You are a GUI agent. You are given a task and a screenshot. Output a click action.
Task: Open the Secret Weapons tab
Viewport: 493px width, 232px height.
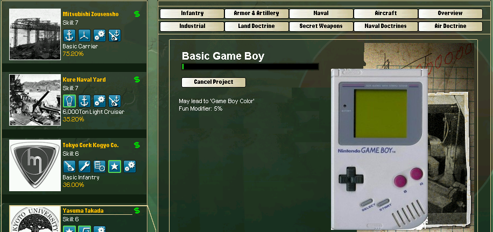coord(321,26)
